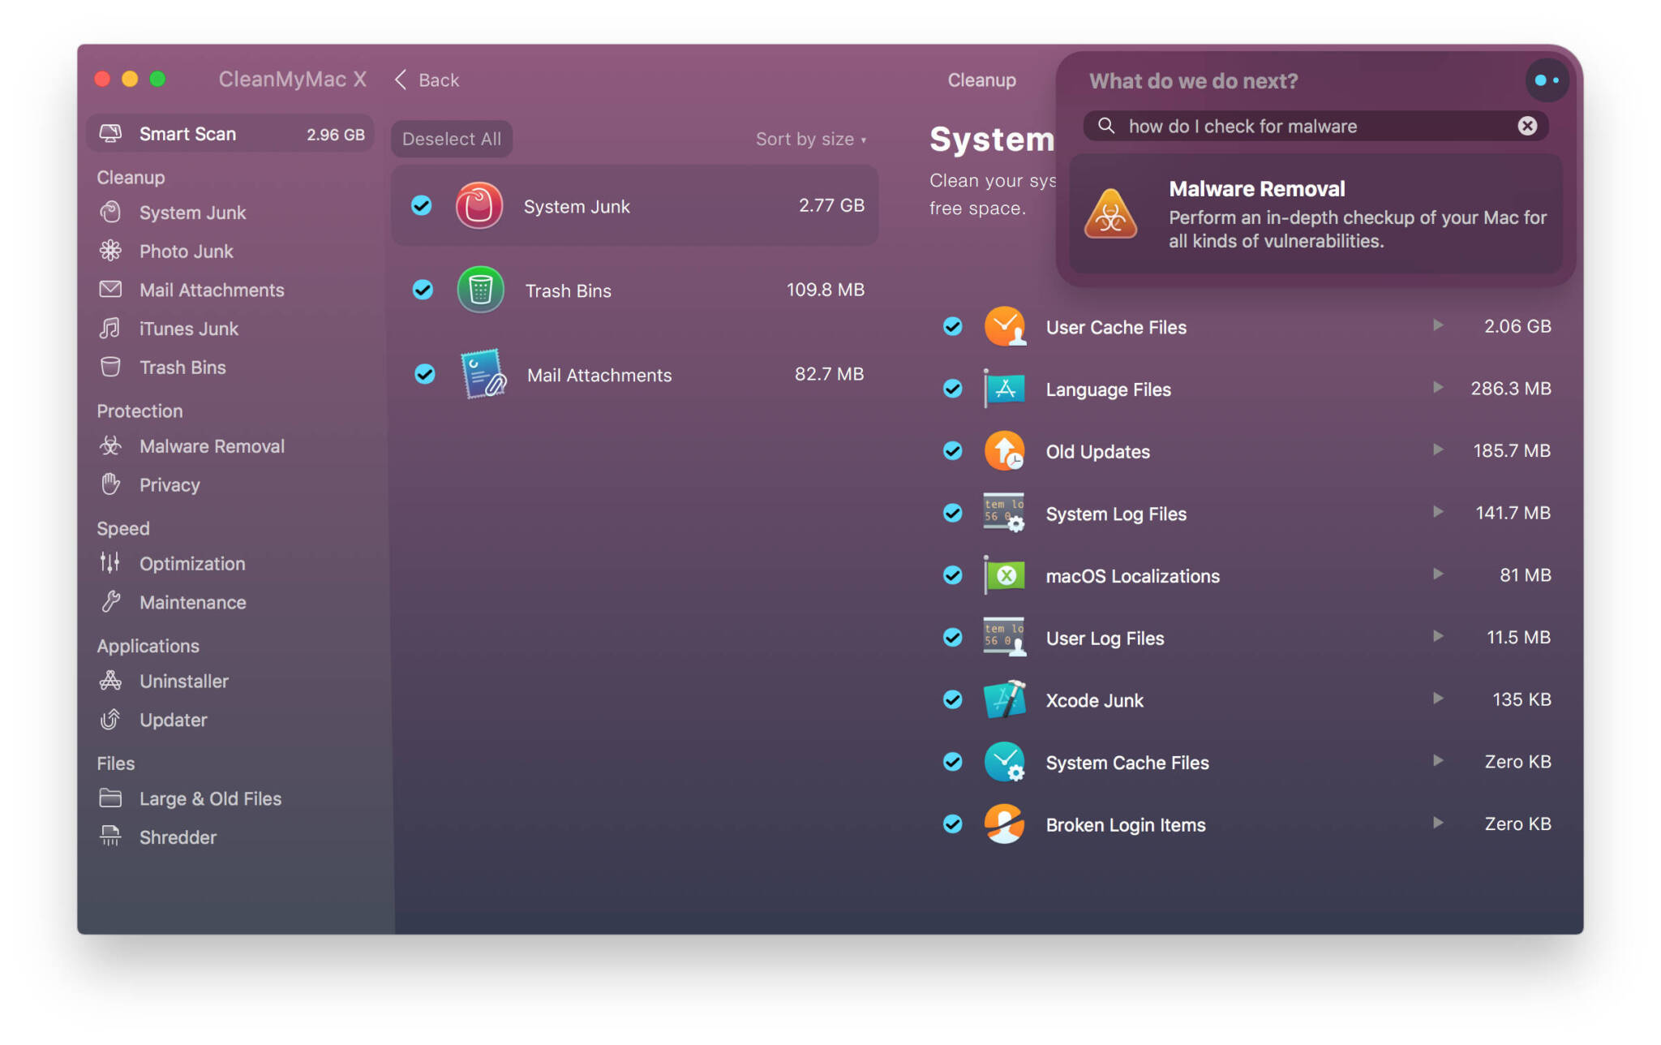
Task: Select the Shredder icon
Action: tap(110, 836)
